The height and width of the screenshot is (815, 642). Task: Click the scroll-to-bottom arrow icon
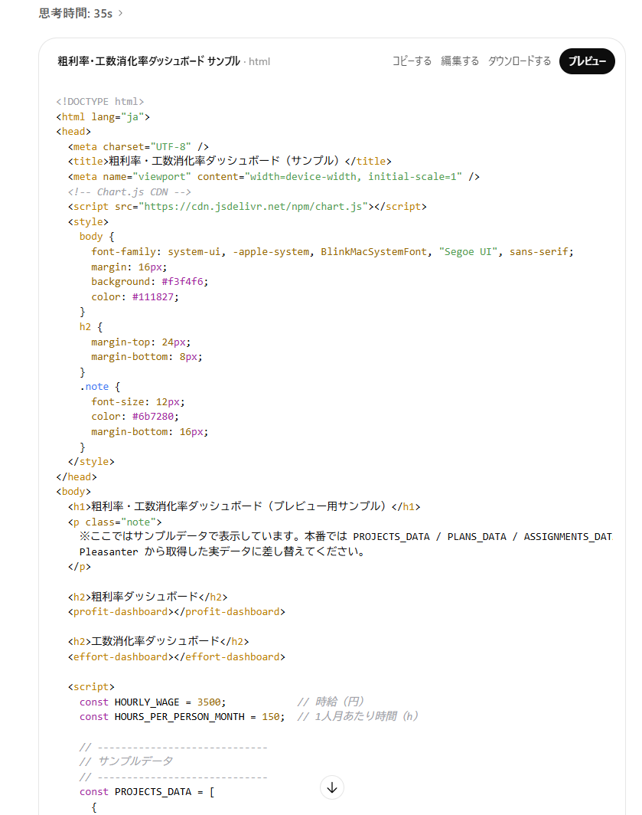point(332,787)
